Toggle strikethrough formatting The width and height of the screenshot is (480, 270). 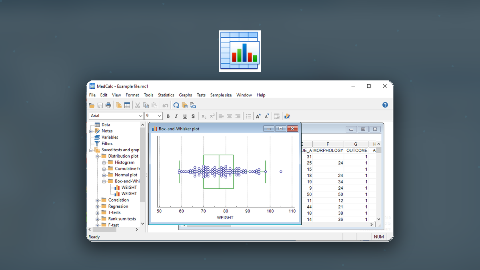(x=193, y=116)
